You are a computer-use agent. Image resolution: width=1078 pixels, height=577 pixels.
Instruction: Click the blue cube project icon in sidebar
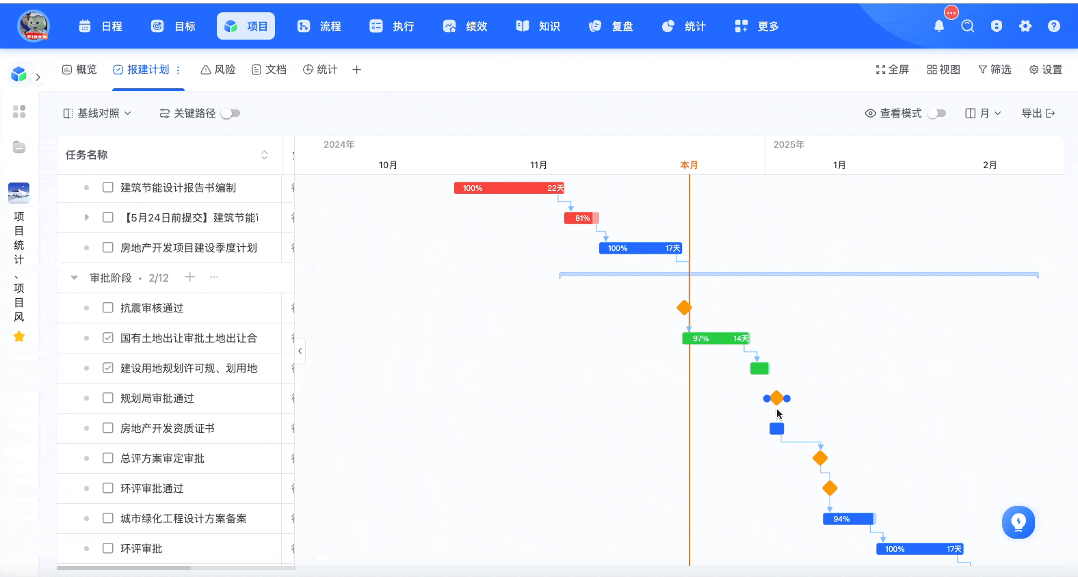(19, 75)
